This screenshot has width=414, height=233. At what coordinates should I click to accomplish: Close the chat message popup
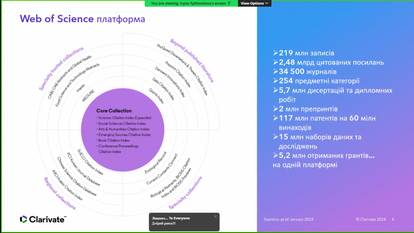(215, 216)
